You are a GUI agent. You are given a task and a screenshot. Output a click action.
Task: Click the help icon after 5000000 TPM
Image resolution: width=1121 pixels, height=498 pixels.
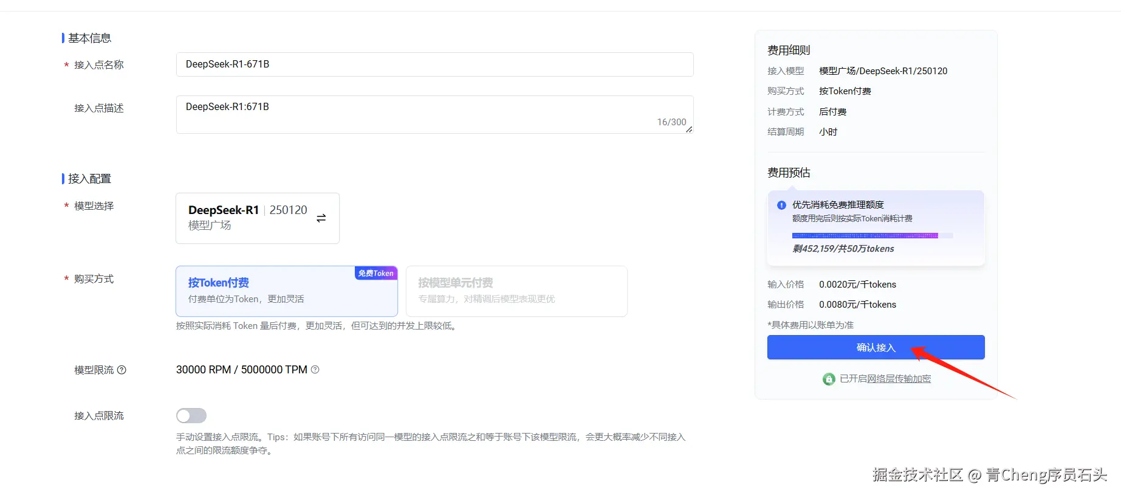pos(315,369)
